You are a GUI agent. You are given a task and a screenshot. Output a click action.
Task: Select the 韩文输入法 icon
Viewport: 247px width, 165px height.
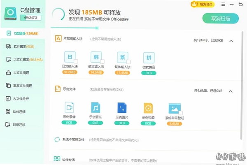[x=96, y=57]
